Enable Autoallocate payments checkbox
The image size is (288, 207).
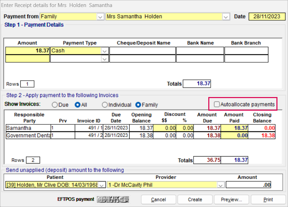[217, 104]
